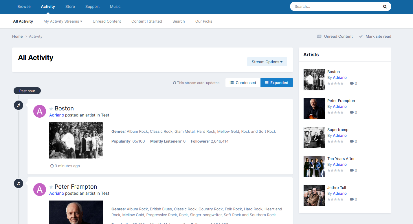This screenshot has width=413, height=224.
Task: Click the music note icon beside Boston post
Action: (19, 105)
